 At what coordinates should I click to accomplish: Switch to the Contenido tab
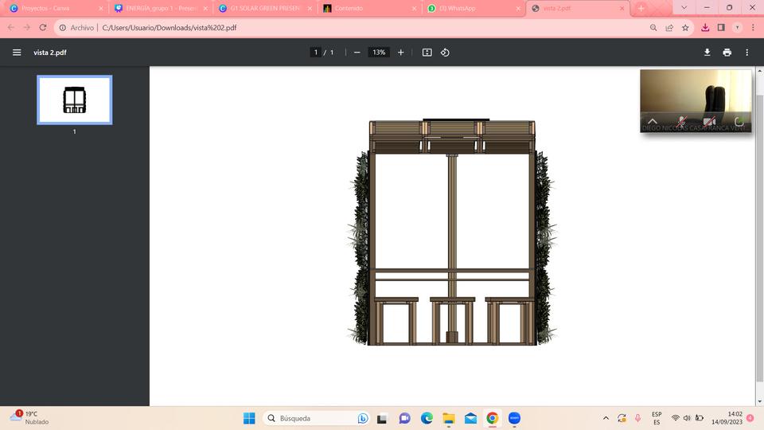click(x=368, y=8)
